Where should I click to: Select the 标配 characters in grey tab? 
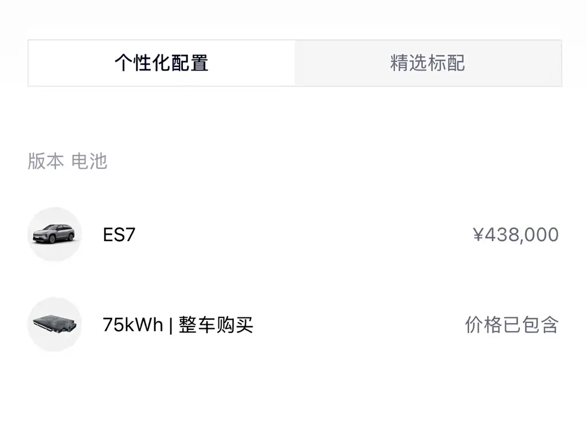[447, 63]
